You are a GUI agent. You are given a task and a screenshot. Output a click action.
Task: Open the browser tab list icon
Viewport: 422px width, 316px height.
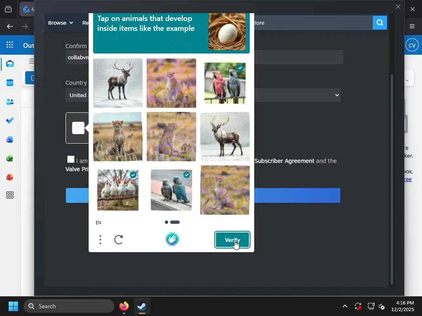click(8, 9)
